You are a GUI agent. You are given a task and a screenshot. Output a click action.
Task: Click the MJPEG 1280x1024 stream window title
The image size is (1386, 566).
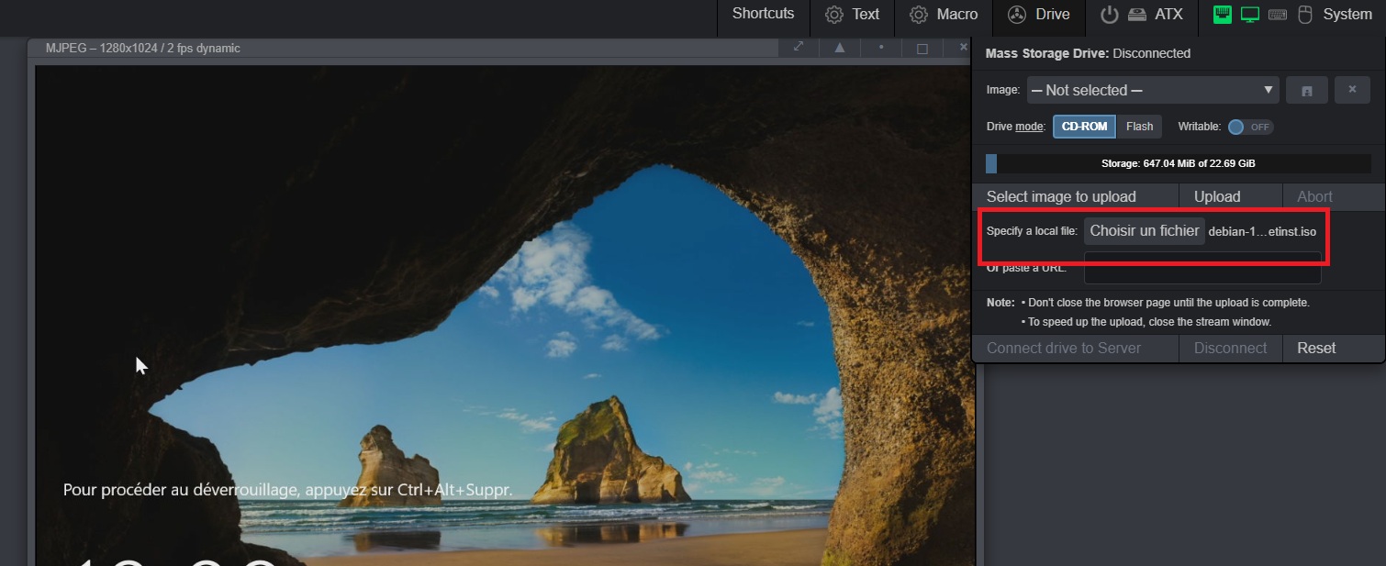tap(142, 48)
